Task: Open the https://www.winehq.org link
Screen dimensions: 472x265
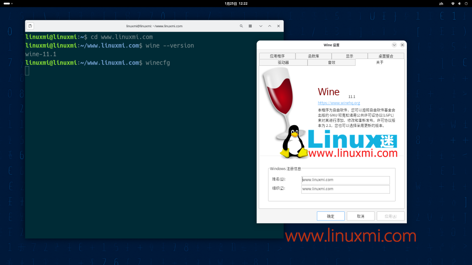Action: (x=338, y=103)
